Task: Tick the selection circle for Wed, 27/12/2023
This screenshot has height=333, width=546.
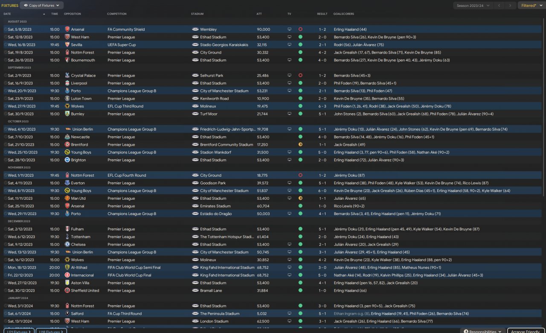Action: [6, 282]
